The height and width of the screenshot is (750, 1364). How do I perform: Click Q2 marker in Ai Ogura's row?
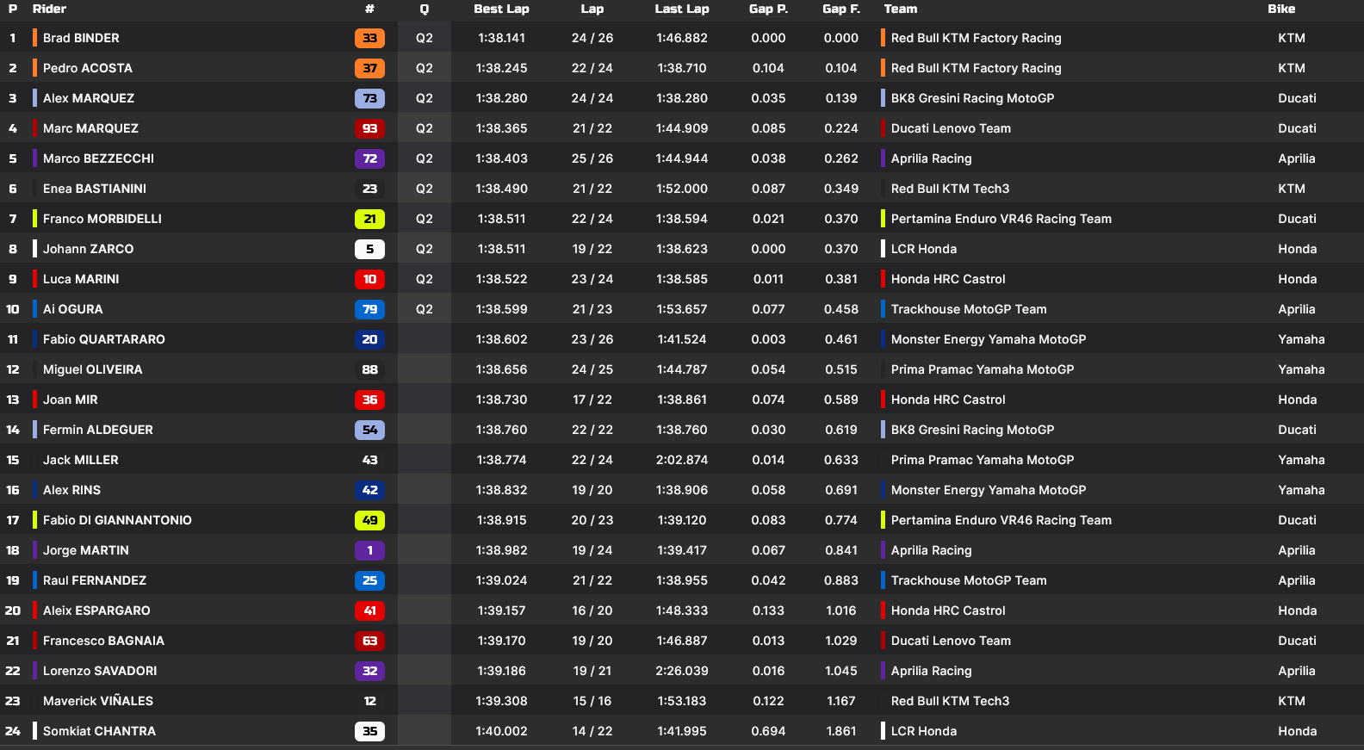[x=425, y=309]
